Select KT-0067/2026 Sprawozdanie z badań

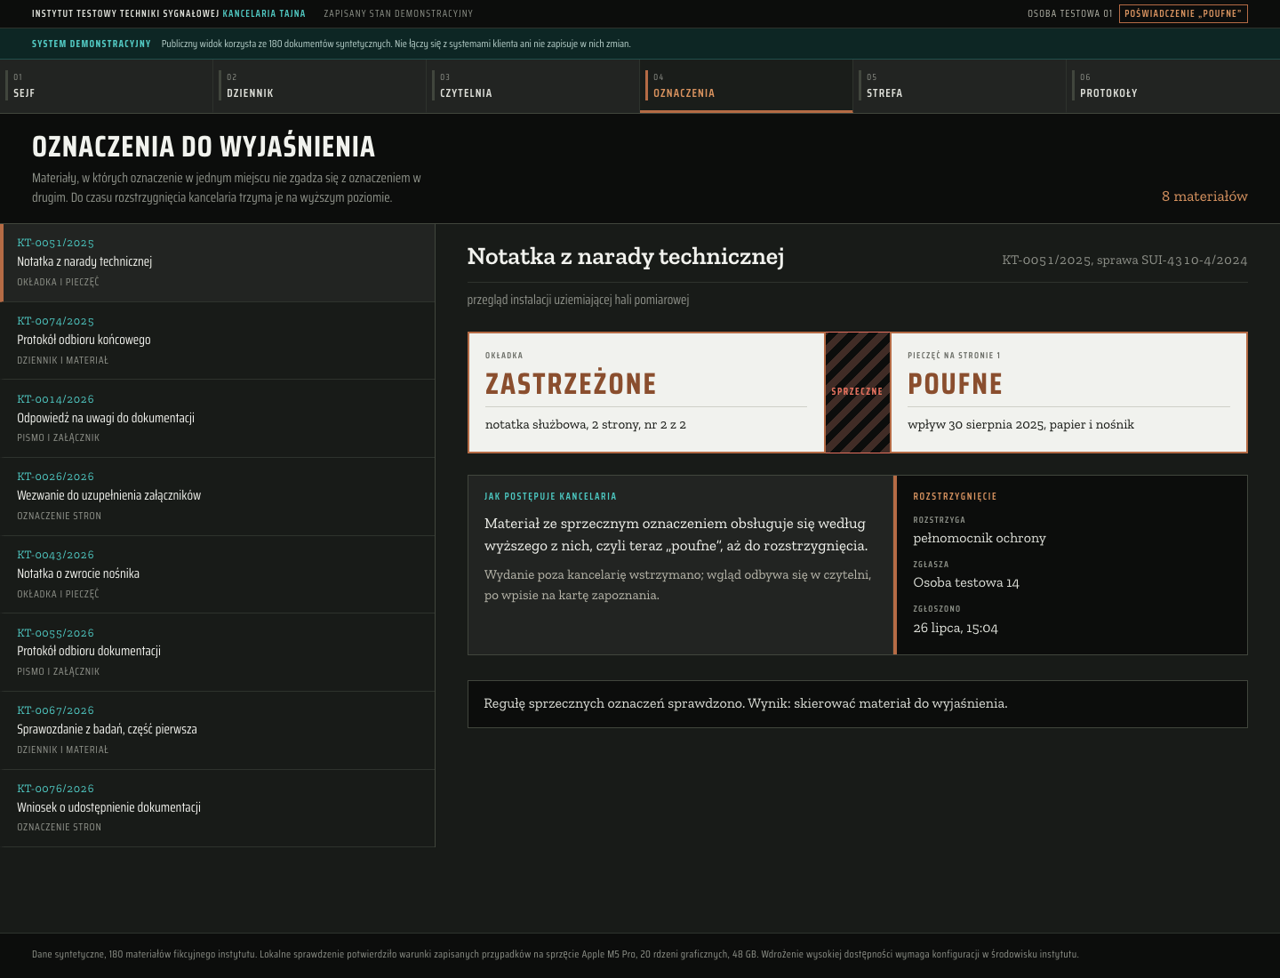click(x=218, y=730)
